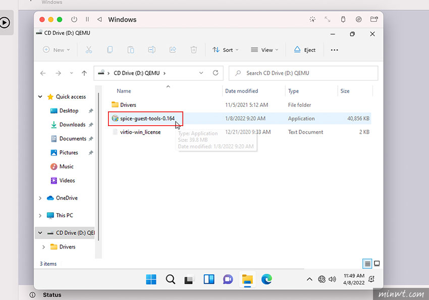The height and width of the screenshot is (300, 429).
Task: Pause the Windows virtual machine
Action: (x=87, y=19)
